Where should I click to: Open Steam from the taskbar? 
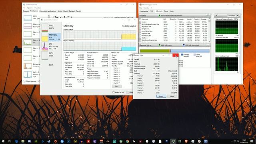point(49,141)
